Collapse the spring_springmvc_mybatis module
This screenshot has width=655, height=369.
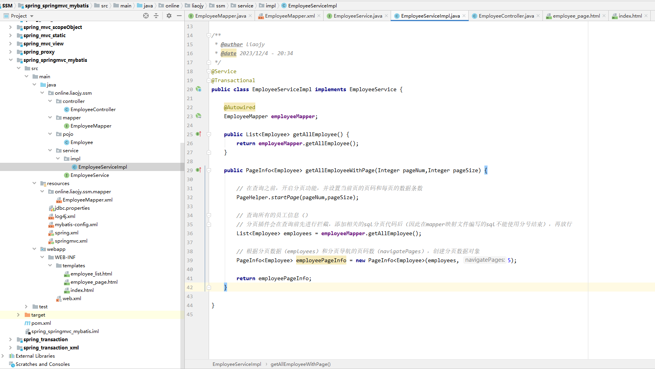pyautogui.click(x=11, y=60)
